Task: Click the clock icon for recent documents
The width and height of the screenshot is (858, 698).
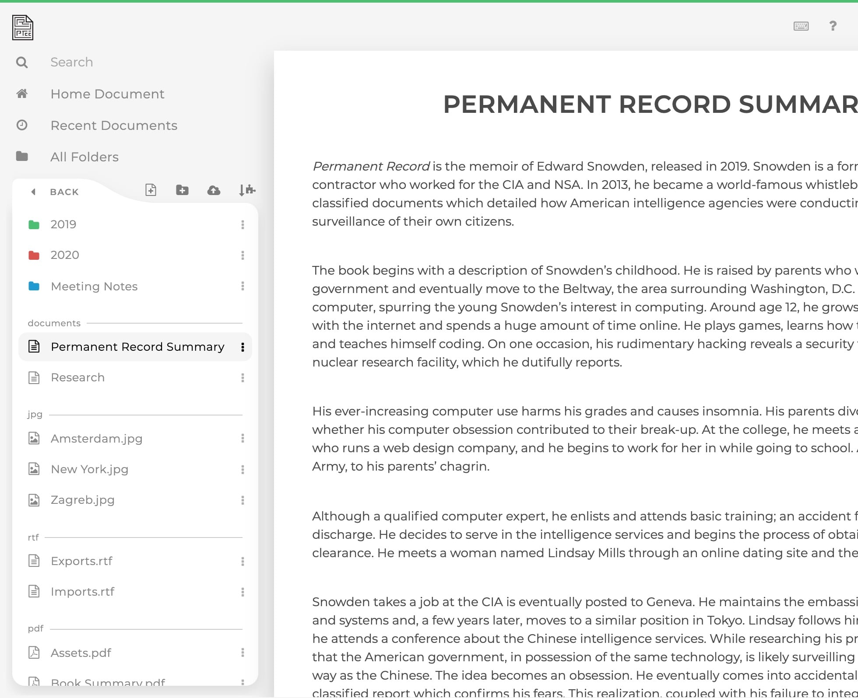Action: pyautogui.click(x=22, y=125)
